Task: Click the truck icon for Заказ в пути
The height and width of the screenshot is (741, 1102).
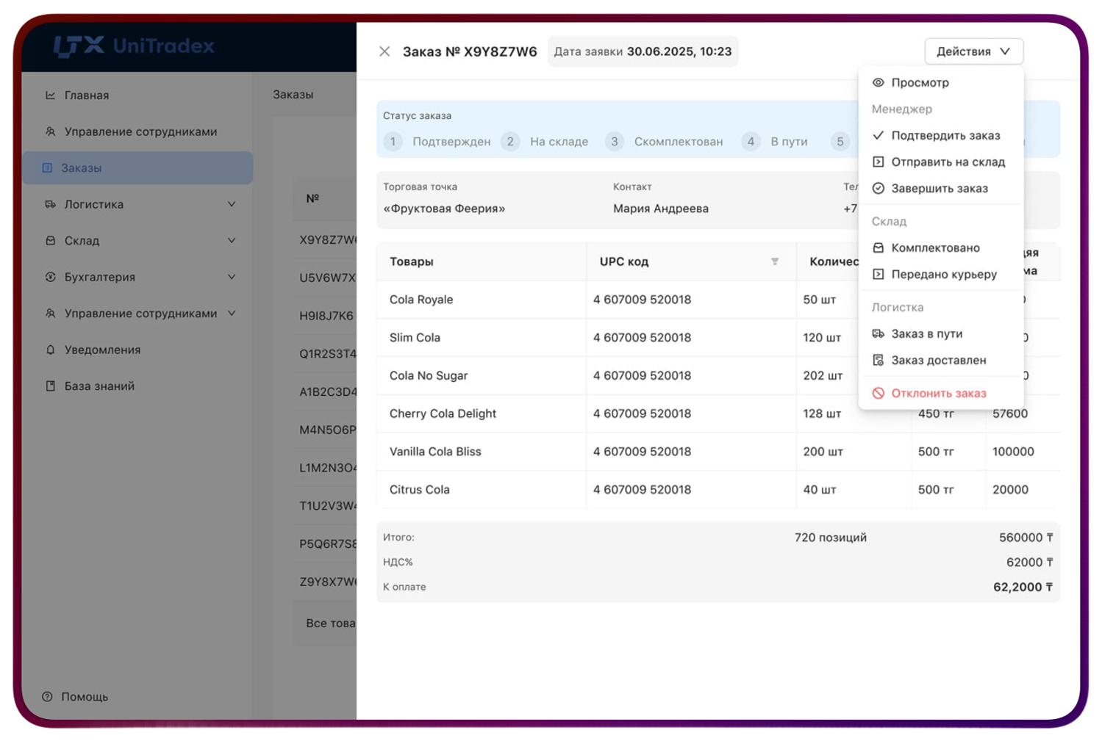Action: [x=878, y=333]
